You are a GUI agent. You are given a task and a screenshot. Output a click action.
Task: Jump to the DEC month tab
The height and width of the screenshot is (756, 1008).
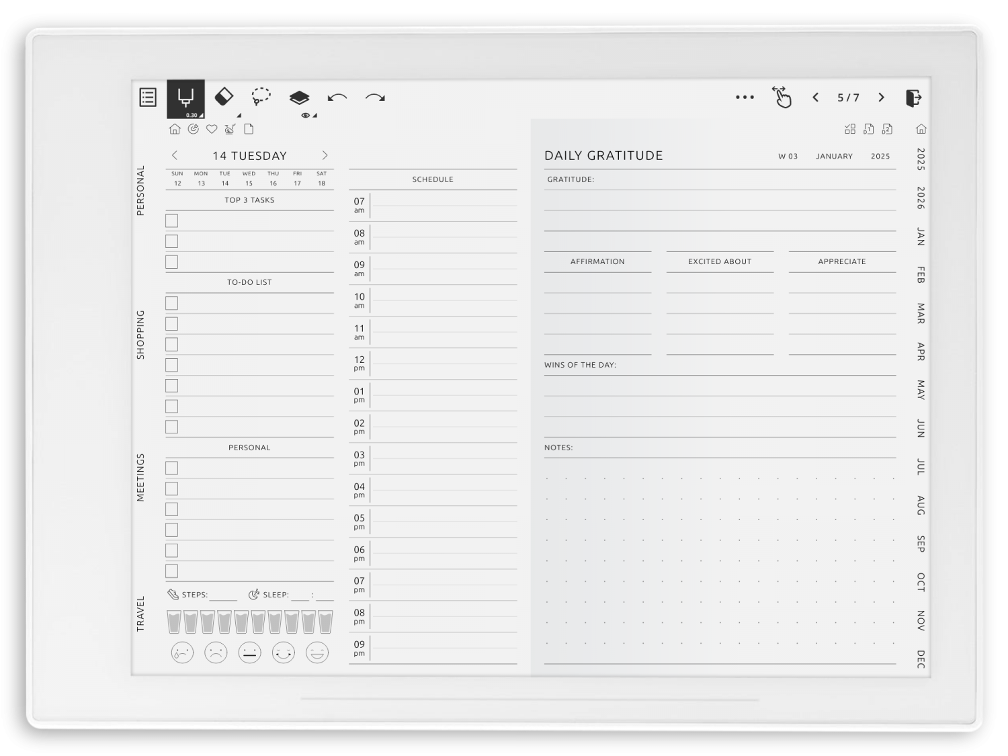[921, 659]
